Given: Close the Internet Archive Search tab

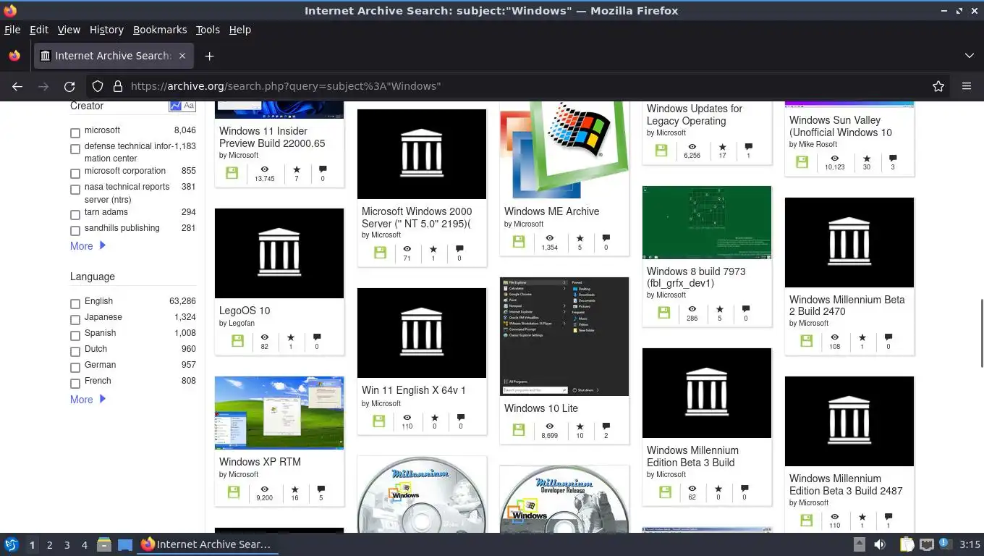Looking at the screenshot, I should tap(182, 56).
